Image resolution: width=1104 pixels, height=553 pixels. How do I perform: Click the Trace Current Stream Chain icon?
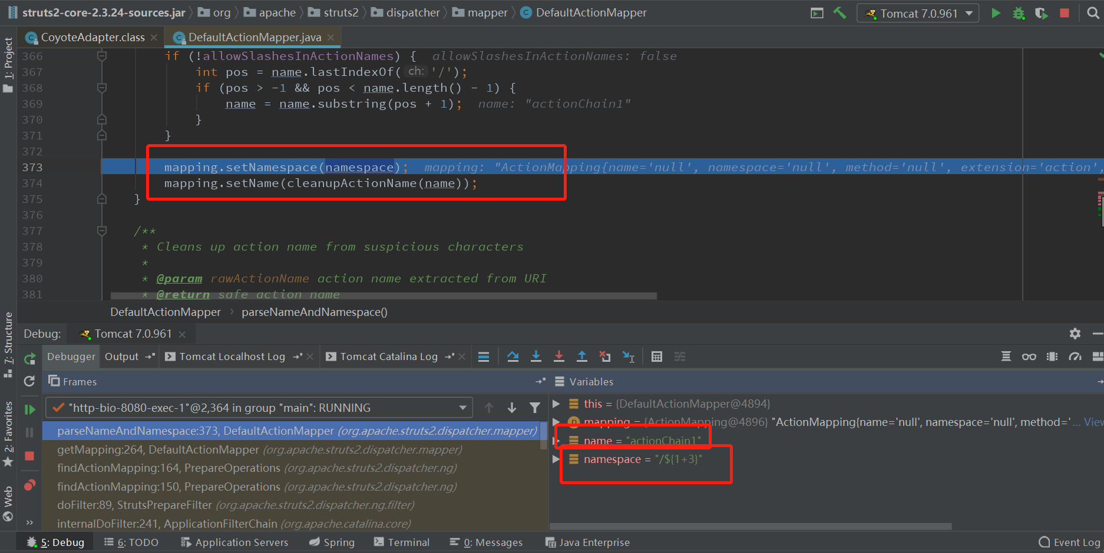pyautogui.click(x=680, y=357)
